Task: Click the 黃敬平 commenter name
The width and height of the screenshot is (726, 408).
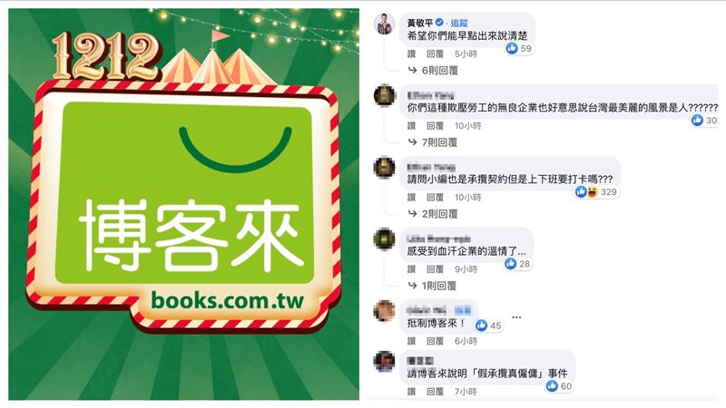Action: pos(420,23)
